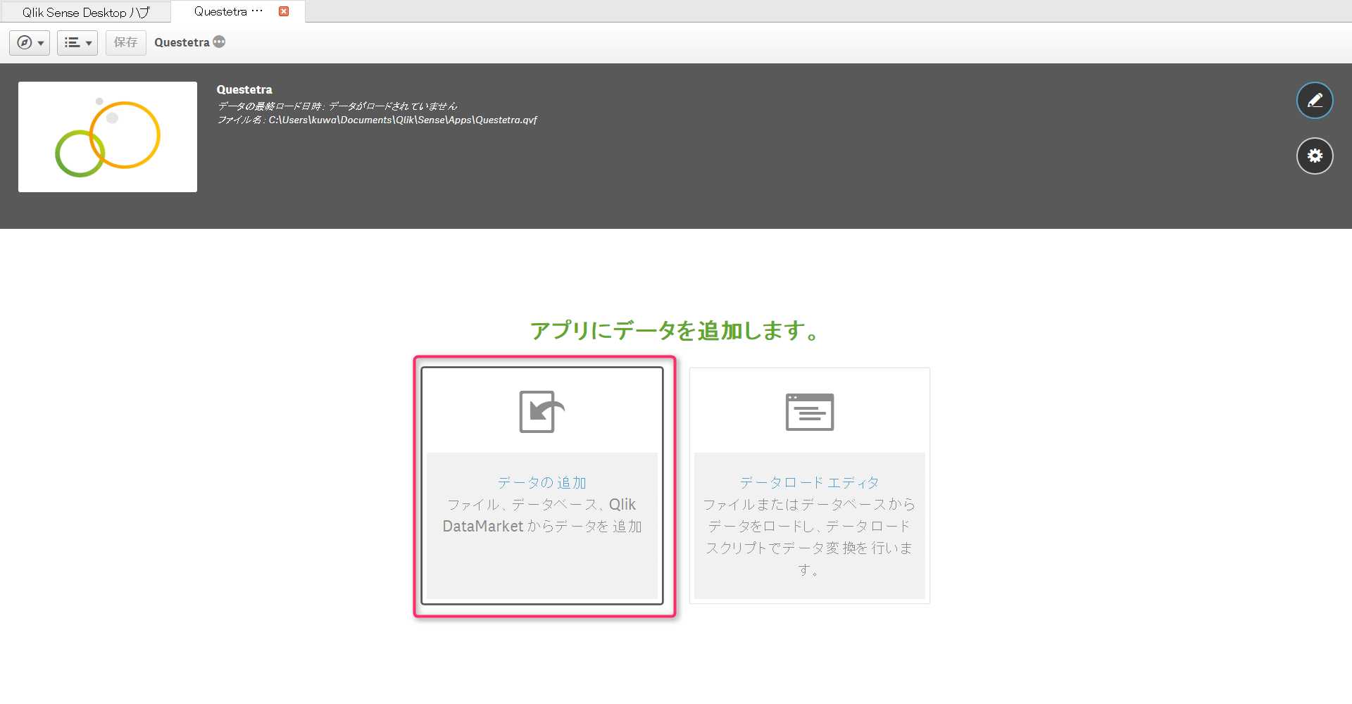Screen dimensions: 1352x704
Task: Open the データの追加 link
Action: point(542,483)
